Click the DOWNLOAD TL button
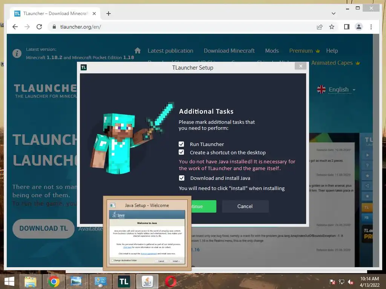The image size is (386, 289). [44, 228]
